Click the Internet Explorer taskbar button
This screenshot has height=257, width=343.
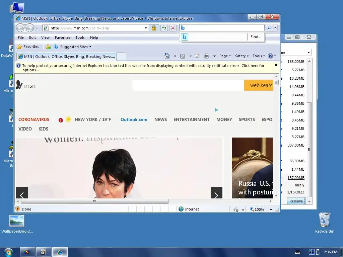tap(60, 252)
